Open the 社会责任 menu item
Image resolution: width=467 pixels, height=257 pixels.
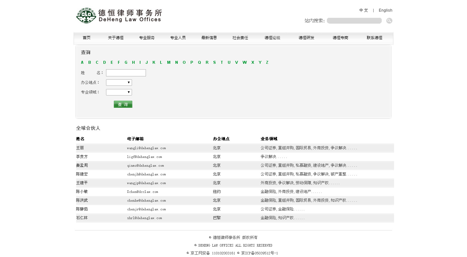point(240,38)
